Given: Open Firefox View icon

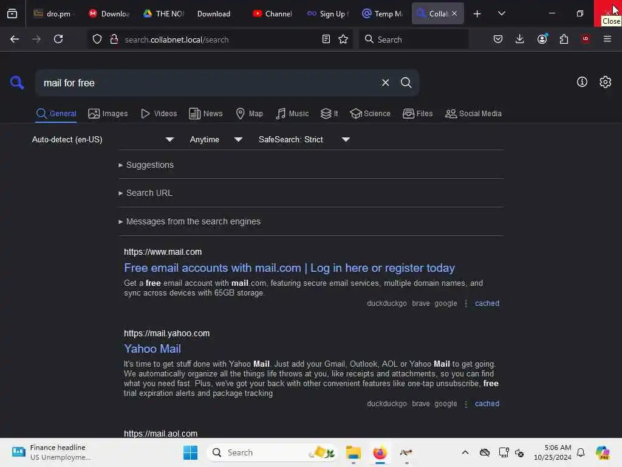Looking at the screenshot, I should [x=12, y=13].
